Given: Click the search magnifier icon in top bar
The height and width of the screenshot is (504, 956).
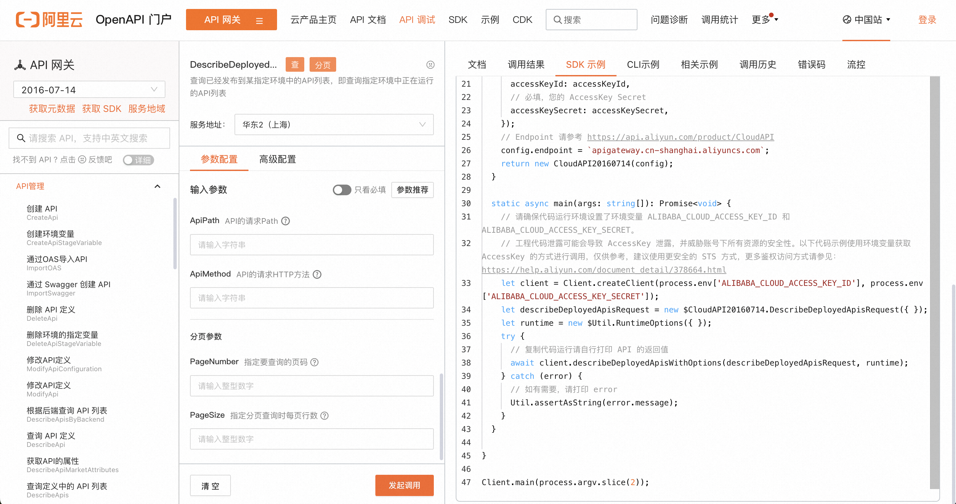Looking at the screenshot, I should coord(557,20).
